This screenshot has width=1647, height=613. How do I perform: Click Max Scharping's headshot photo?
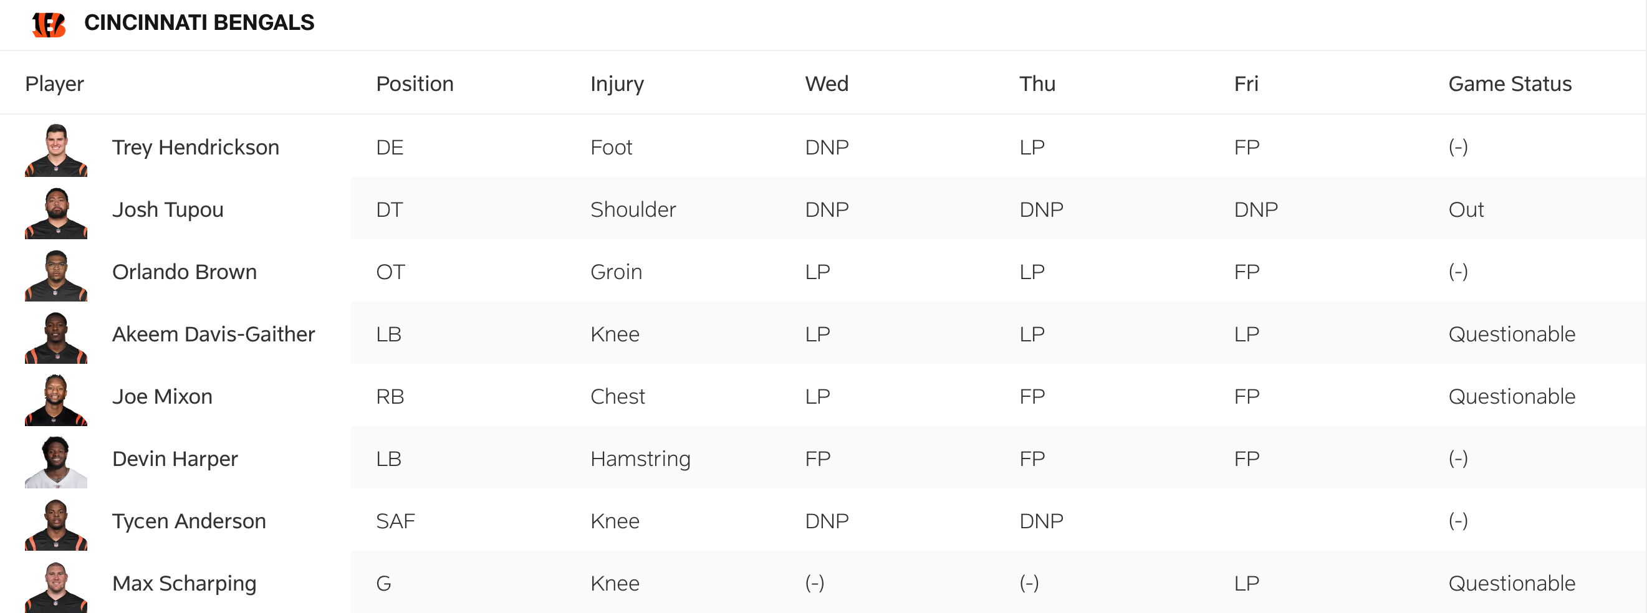(56, 586)
